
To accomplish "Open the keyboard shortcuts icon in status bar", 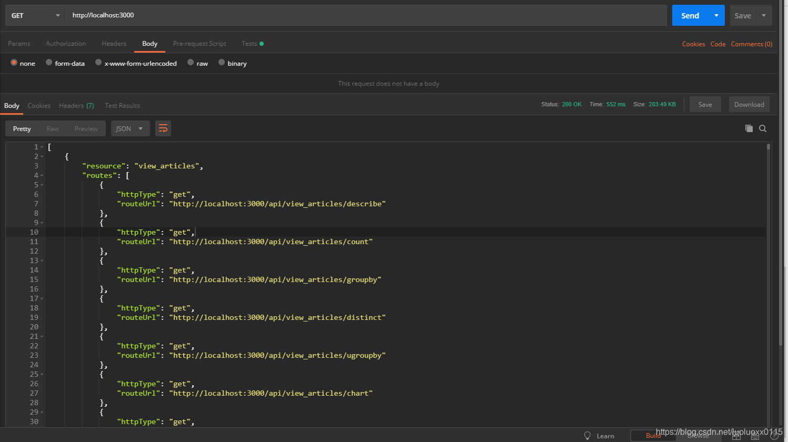I will pos(755,436).
